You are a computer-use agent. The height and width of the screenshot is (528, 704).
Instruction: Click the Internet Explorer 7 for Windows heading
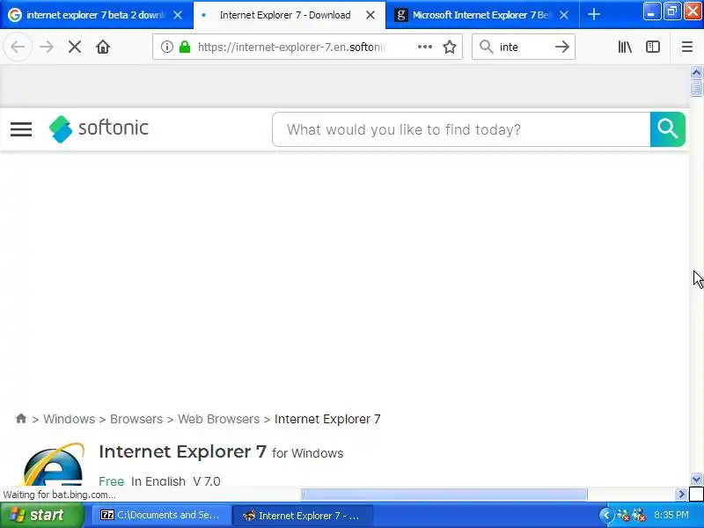coord(221,451)
